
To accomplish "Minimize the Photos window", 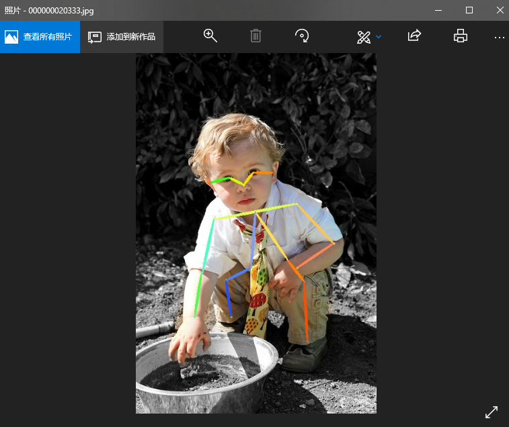I will (438, 10).
